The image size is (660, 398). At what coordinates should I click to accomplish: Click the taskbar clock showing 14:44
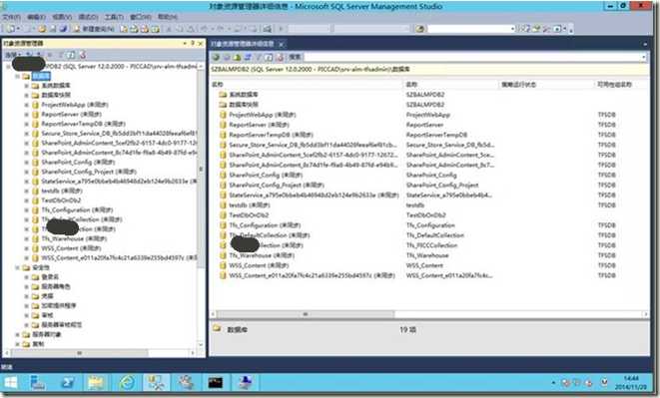[x=630, y=383]
